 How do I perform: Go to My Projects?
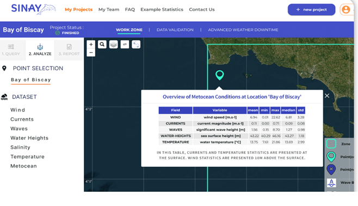click(x=78, y=10)
